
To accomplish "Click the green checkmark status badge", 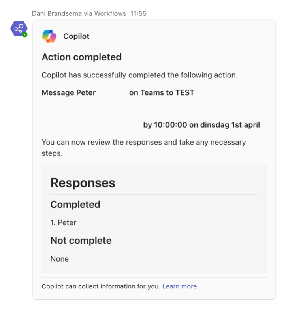I will [x=25, y=35].
